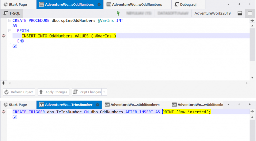Click the split editor icon in lower pane
Viewport: 256px width, 141px height.
coord(252,112)
